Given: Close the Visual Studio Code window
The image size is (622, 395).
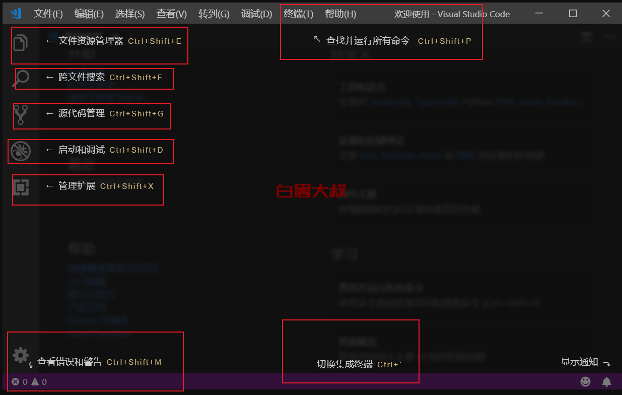Looking at the screenshot, I should 606,14.
